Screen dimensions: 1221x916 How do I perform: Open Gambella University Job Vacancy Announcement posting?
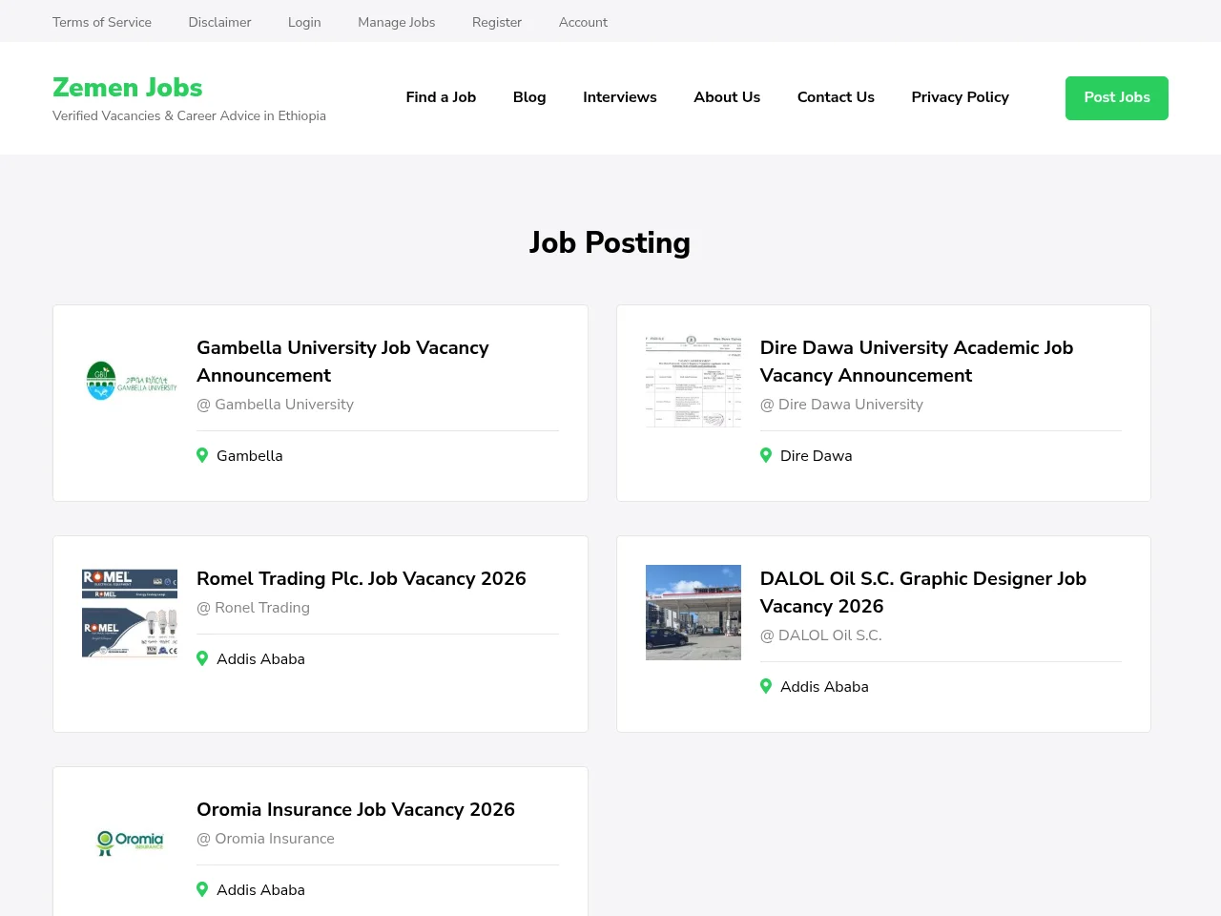[342, 362]
